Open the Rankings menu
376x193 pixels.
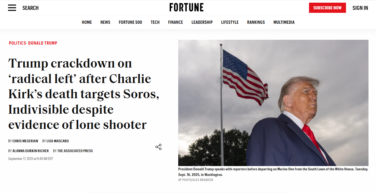(256, 22)
